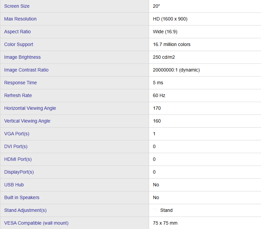Click the HD (1600 x 900) value
261x229 pixels.
coord(170,19)
